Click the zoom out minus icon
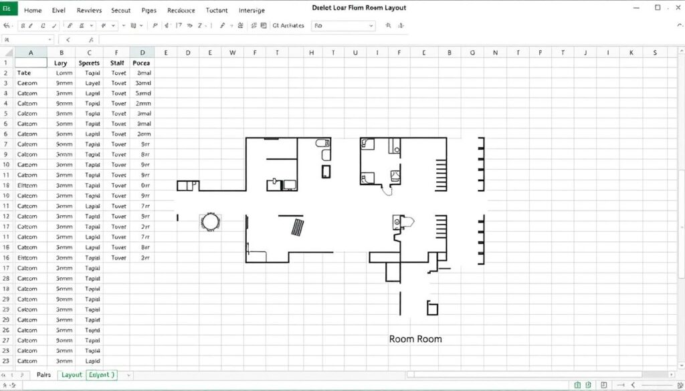Image resolution: width=685 pixels, height=391 pixels. (x=620, y=385)
